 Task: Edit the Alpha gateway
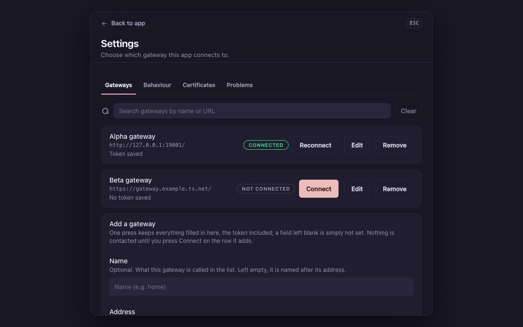(x=357, y=145)
